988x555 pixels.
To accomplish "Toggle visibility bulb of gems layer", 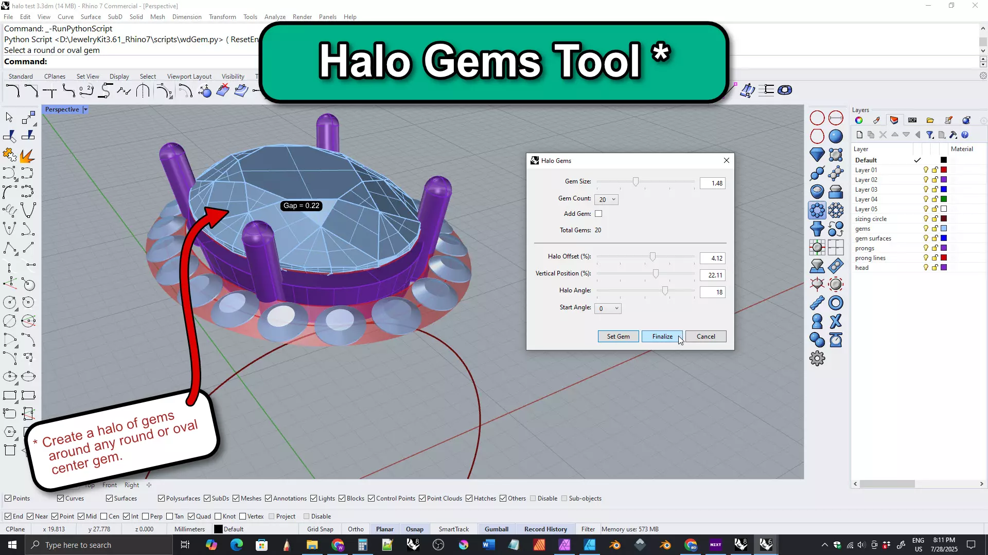I will (926, 229).
